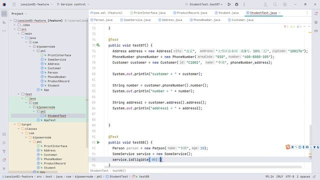The height and width of the screenshot is (180, 320).
Task: Collapse the target folder node
Action: tap(14, 124)
